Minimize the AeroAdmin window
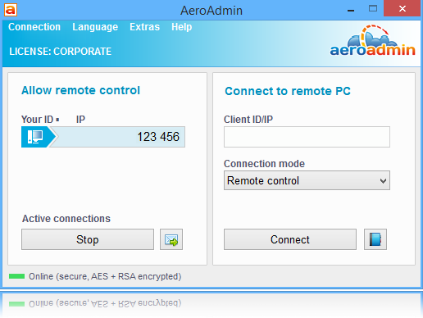This screenshot has width=423, height=318. pos(351,10)
